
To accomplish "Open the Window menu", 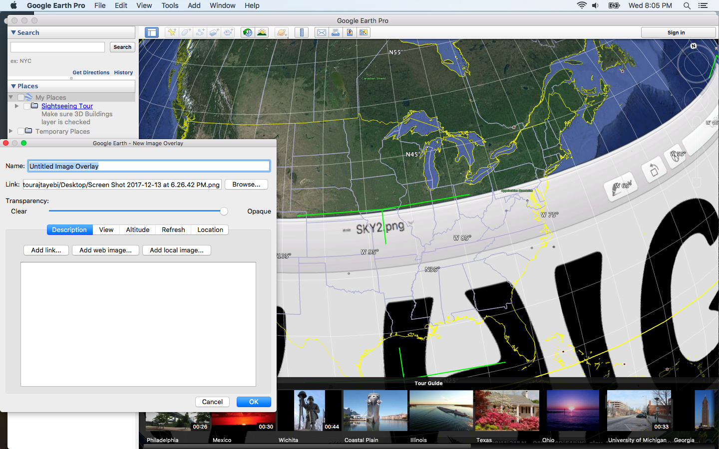I will tap(223, 5).
